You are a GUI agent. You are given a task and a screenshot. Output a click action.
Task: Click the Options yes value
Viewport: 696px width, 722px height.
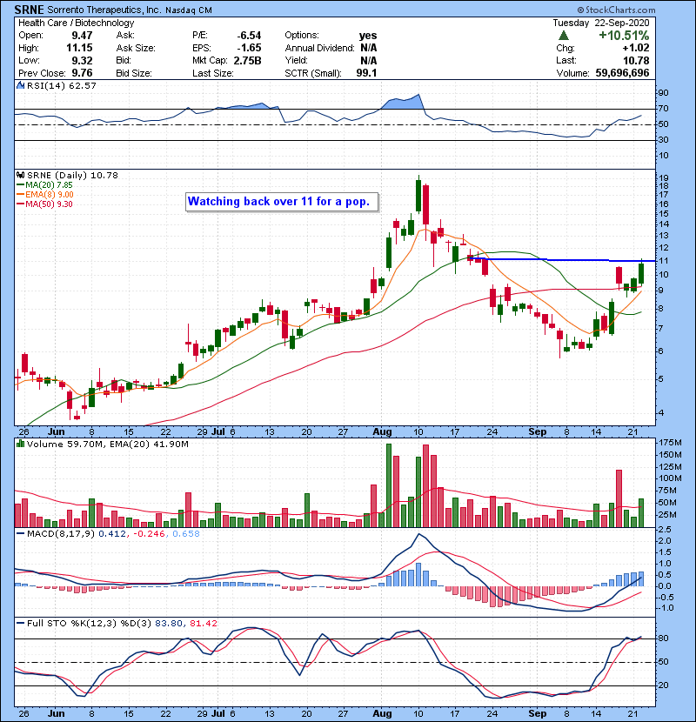[368, 36]
